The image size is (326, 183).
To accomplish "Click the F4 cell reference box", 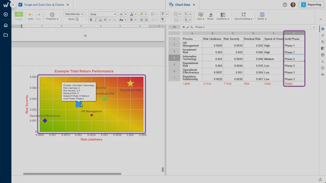I will pyautogui.click(x=174, y=27).
